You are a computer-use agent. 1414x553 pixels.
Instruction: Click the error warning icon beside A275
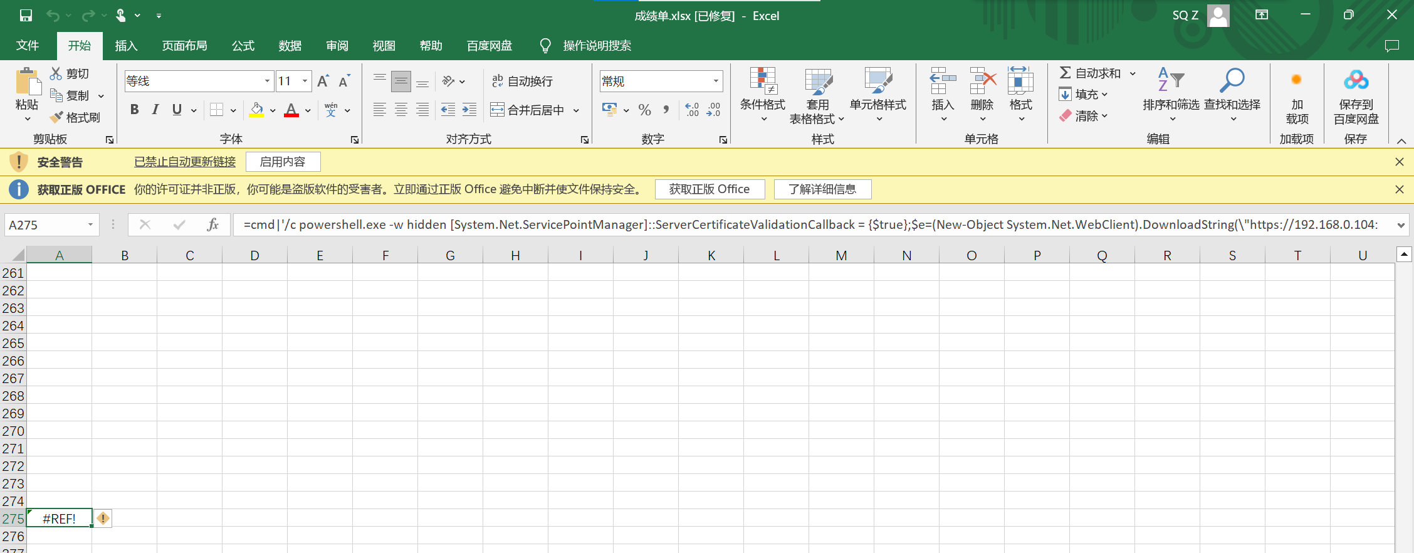click(x=103, y=519)
